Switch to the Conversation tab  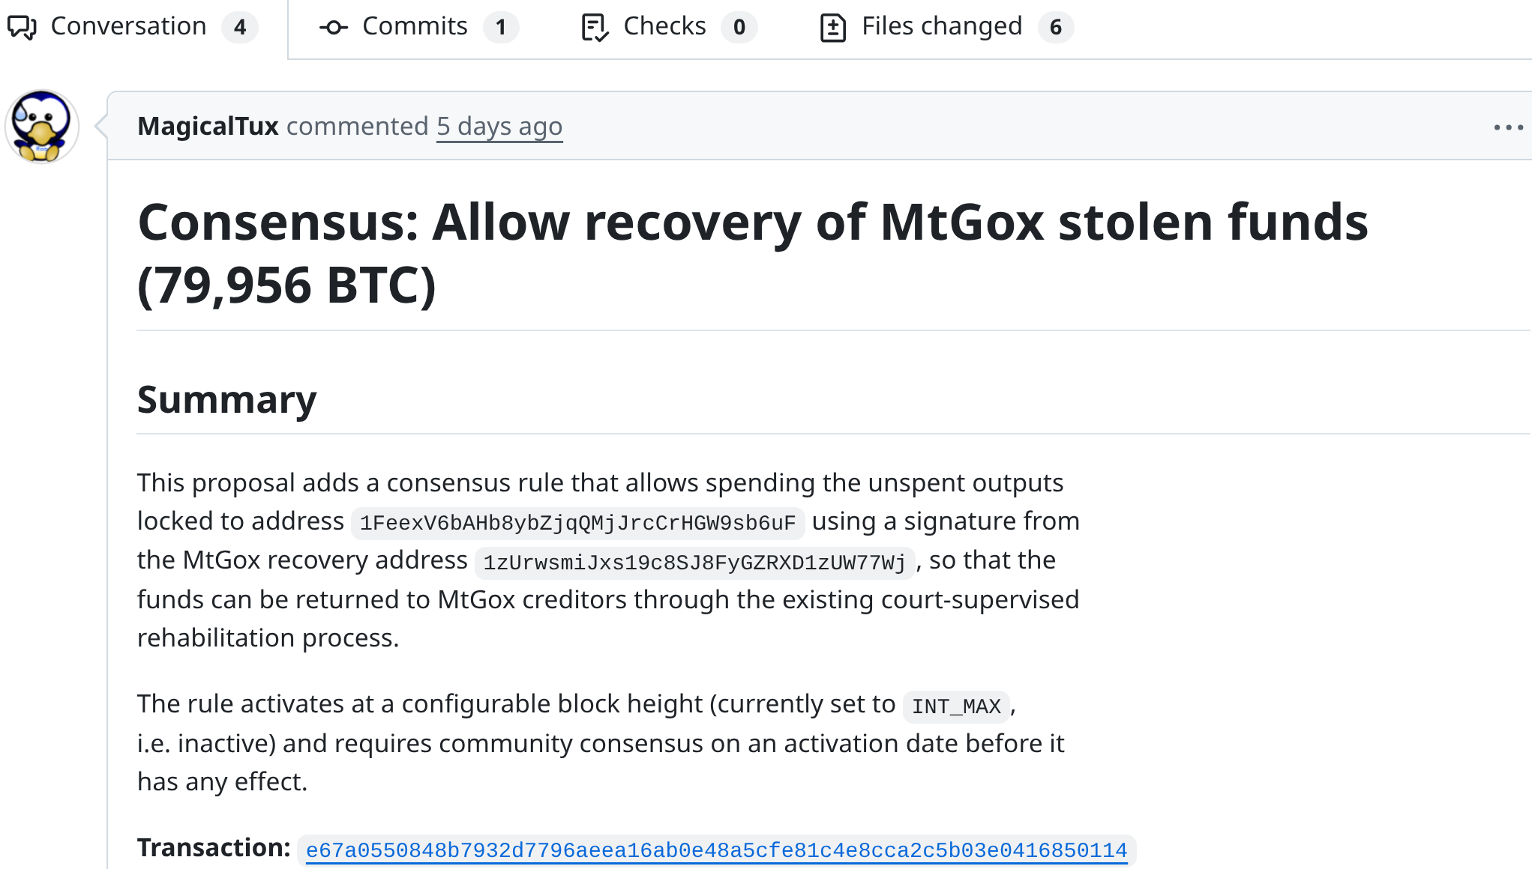(x=128, y=27)
